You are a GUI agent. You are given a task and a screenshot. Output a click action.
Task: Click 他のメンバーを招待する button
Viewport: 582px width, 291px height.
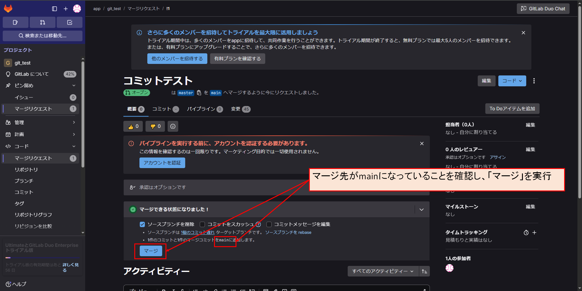point(177,59)
